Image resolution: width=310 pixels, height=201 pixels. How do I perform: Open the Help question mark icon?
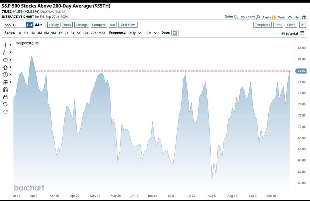304,17
